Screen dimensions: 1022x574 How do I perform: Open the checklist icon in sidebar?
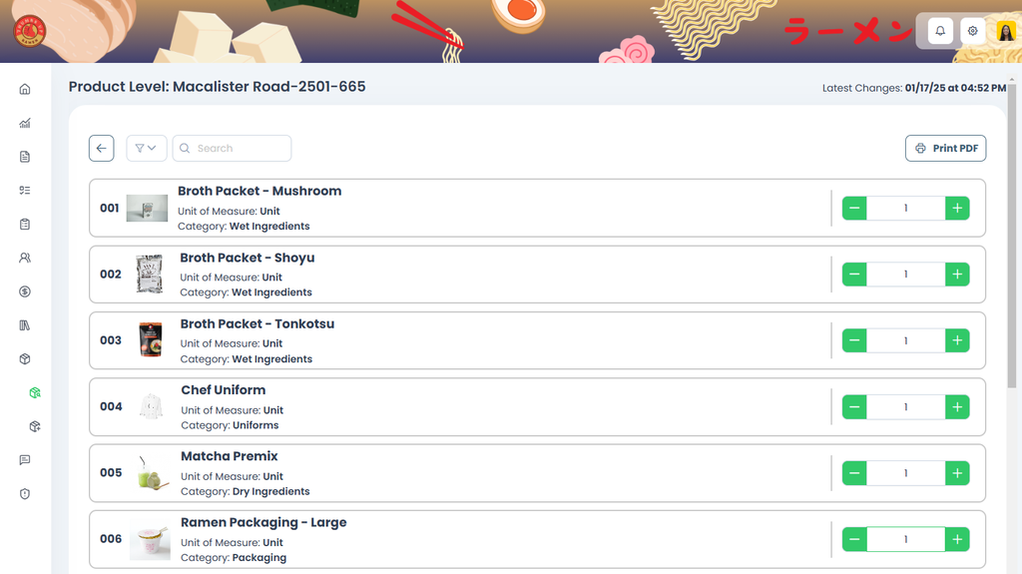[25, 191]
